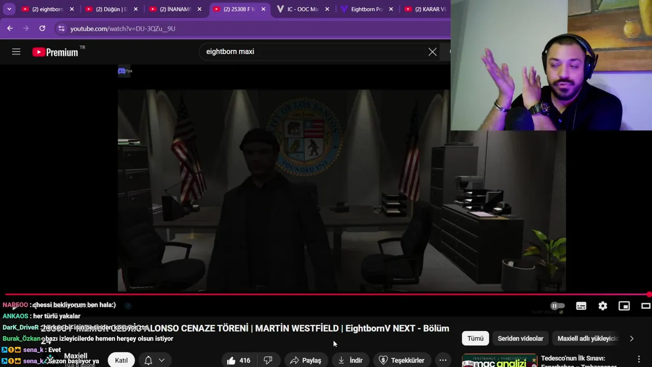Close the 'IC - OOC' tab
The height and width of the screenshot is (367, 652).
(x=327, y=9)
